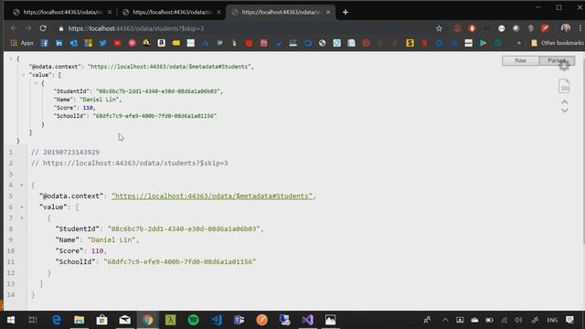Fold line 6 value array
This screenshot has width=585, height=329.
22,207
